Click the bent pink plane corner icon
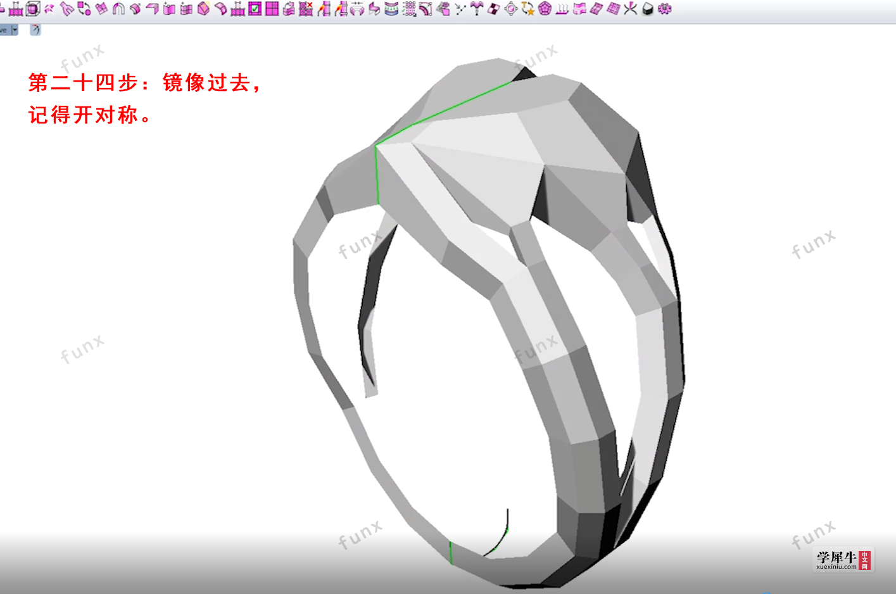This screenshot has height=594, width=896. coord(152,9)
